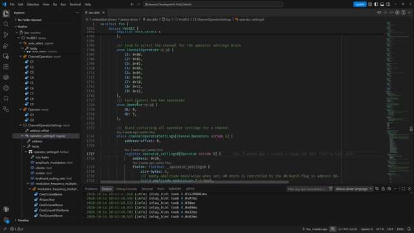Select C5 enum member in outline

[32, 83]
